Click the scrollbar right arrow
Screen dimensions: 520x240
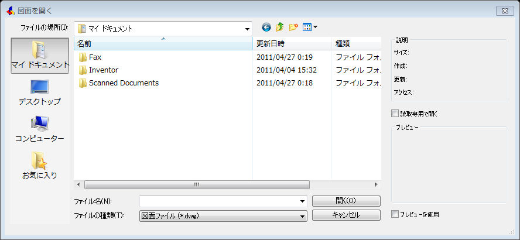click(x=377, y=184)
